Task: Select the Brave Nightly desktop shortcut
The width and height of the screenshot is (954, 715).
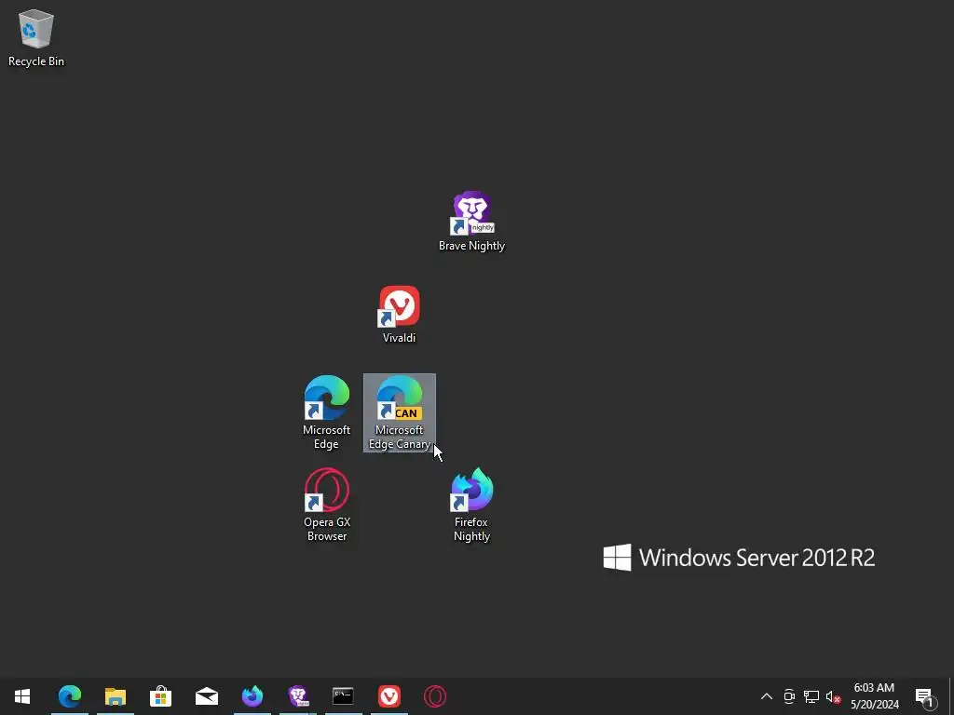Action: (x=471, y=222)
